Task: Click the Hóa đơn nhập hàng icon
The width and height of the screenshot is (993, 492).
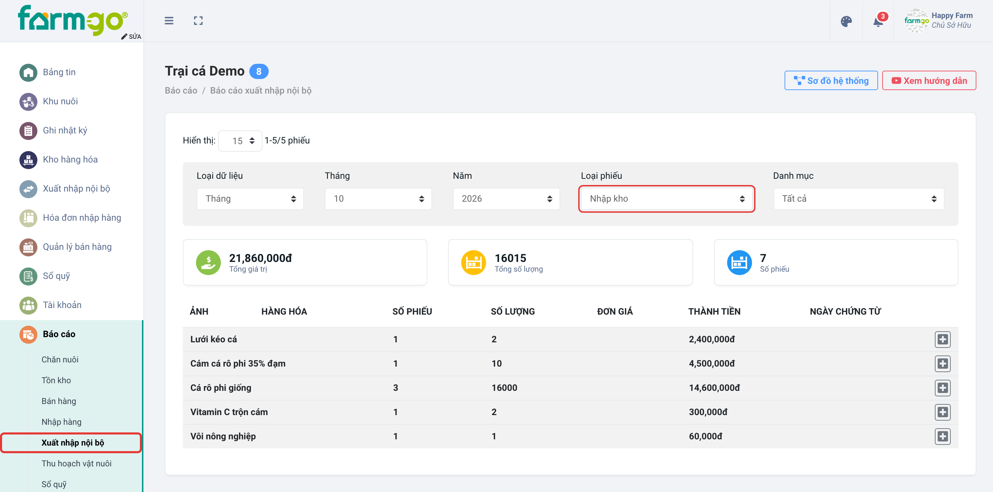Action: pyautogui.click(x=28, y=218)
